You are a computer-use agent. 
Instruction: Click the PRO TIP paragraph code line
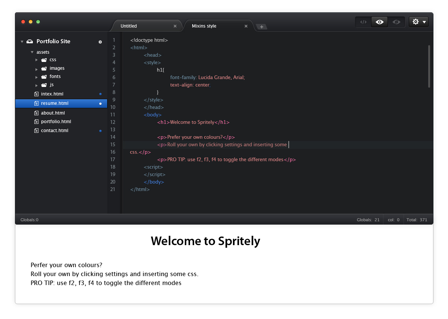click(x=227, y=159)
